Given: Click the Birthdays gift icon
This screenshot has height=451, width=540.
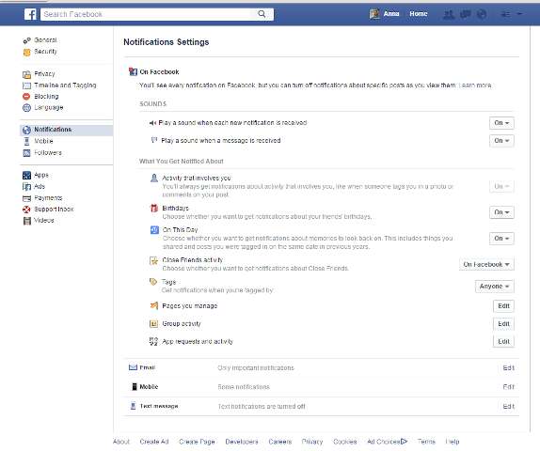Looking at the screenshot, I should 154,209.
